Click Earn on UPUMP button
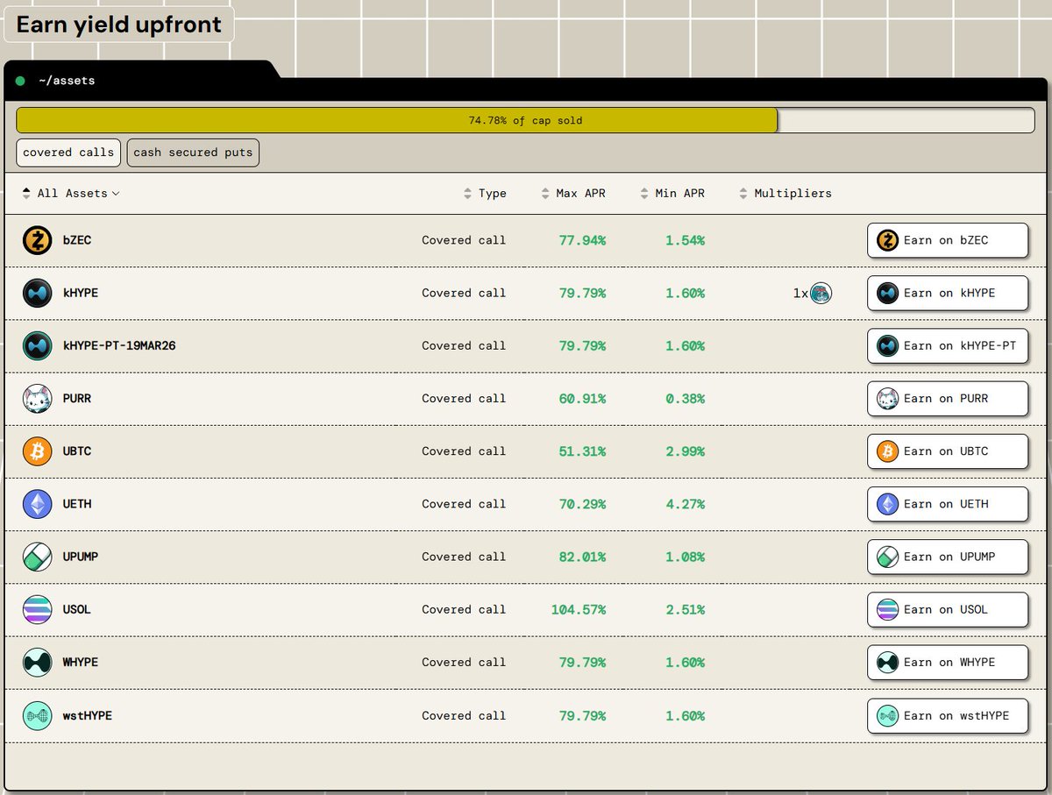This screenshot has width=1052, height=795. click(947, 557)
